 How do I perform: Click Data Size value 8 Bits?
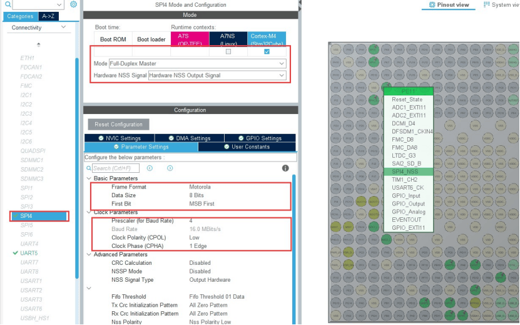coord(196,195)
